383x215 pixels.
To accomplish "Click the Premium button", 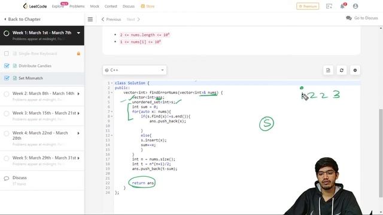I will click(308, 6).
